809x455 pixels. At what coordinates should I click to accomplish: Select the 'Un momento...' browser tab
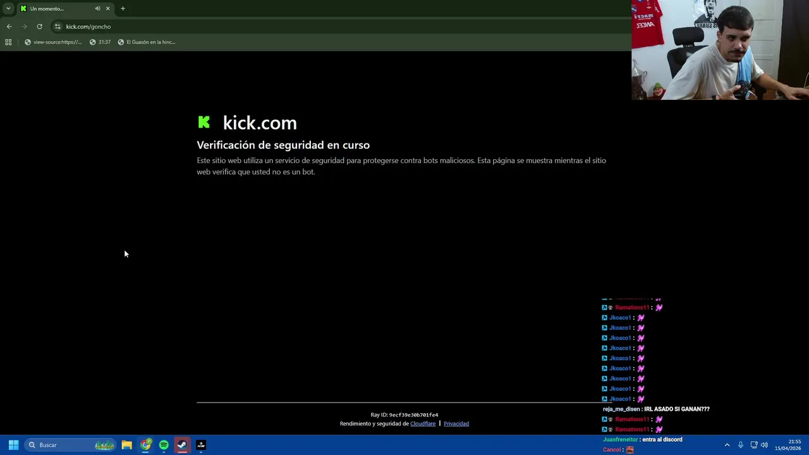click(x=65, y=8)
